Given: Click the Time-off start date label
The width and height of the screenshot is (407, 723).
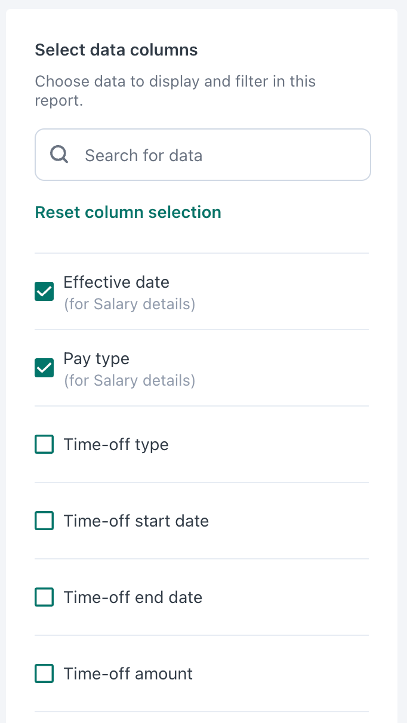Looking at the screenshot, I should (136, 521).
